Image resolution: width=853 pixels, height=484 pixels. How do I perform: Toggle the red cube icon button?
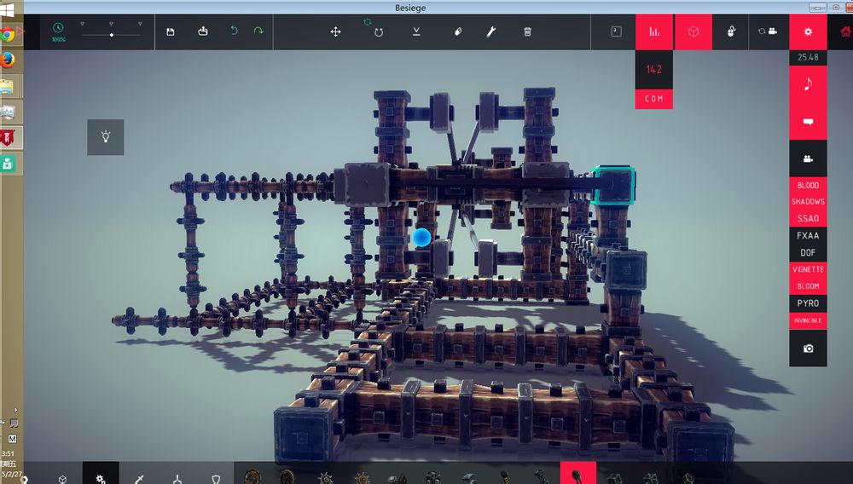693,32
